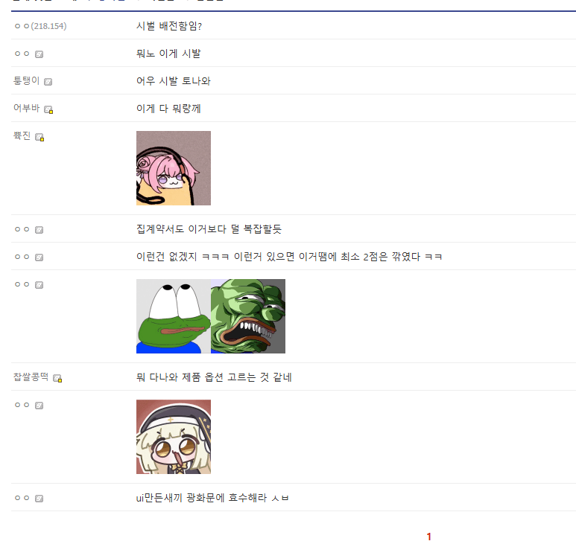This screenshot has height=541, width=576.
Task: Click comment text '뭐노 이게 시발'
Action: [x=168, y=54]
